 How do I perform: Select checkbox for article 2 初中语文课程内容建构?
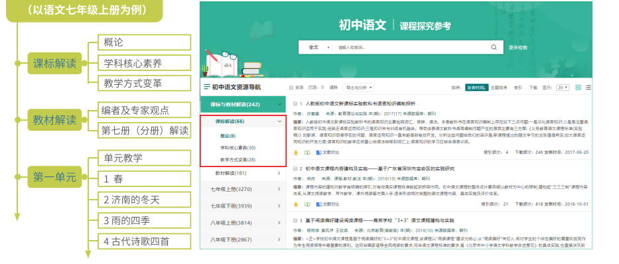[295, 169]
